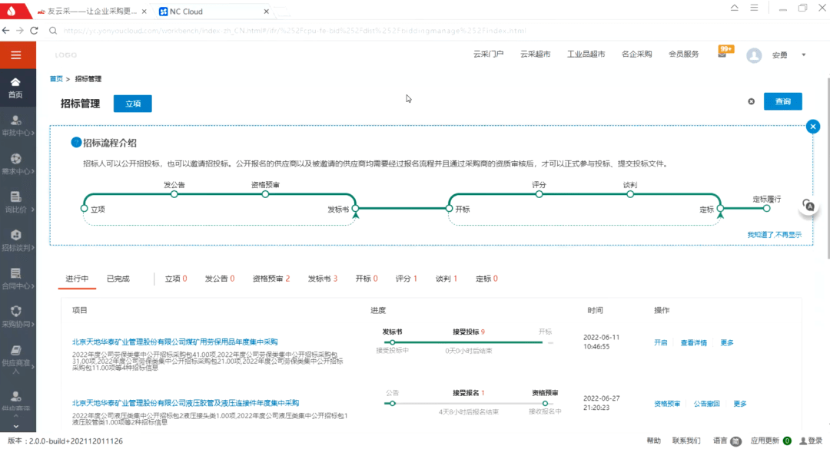Click the small clear icon beside 查询
830x449 pixels.
[x=752, y=102]
